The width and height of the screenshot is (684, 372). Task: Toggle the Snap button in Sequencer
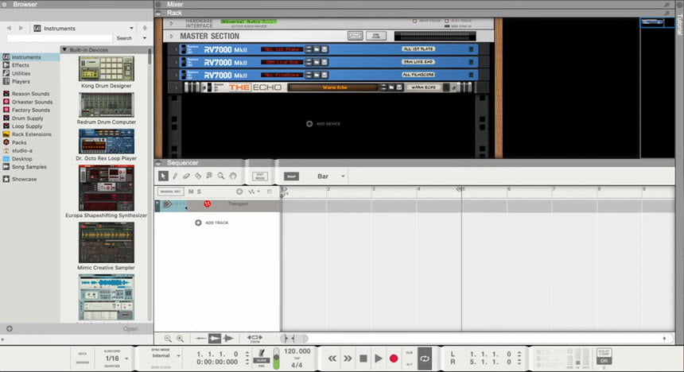pyautogui.click(x=291, y=176)
